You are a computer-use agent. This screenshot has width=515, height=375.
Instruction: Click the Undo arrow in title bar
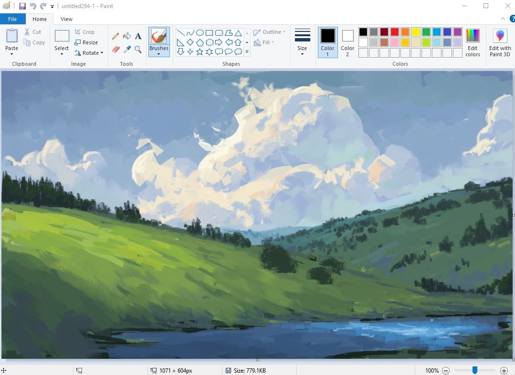(x=33, y=6)
